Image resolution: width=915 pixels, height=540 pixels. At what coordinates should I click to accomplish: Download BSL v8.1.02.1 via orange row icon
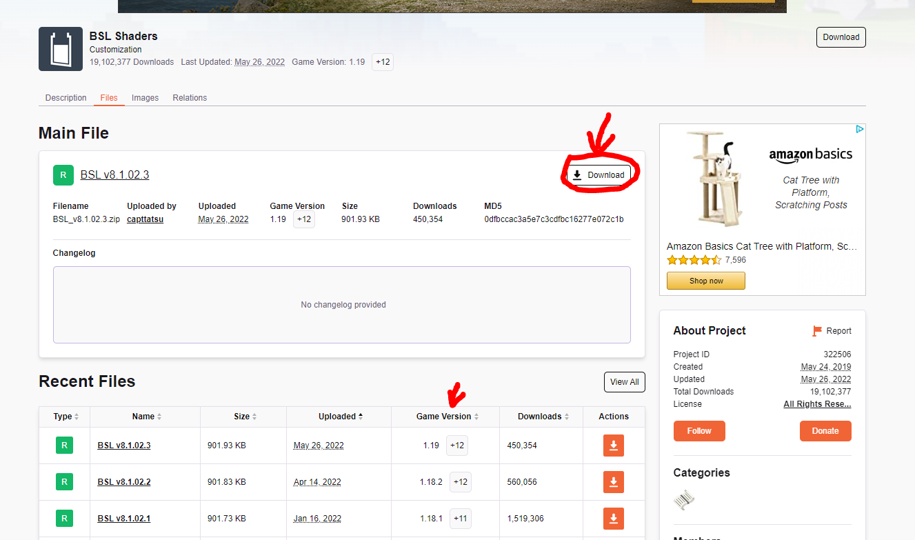pos(613,519)
